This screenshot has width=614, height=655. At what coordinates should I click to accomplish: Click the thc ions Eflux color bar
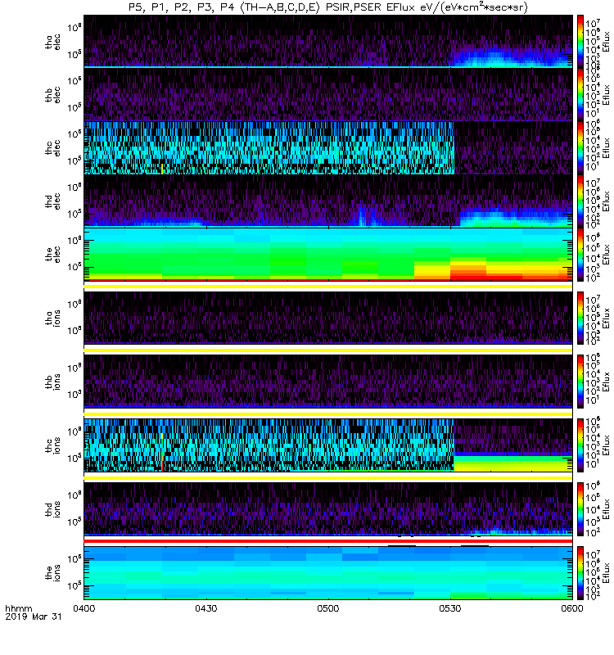tap(580, 445)
